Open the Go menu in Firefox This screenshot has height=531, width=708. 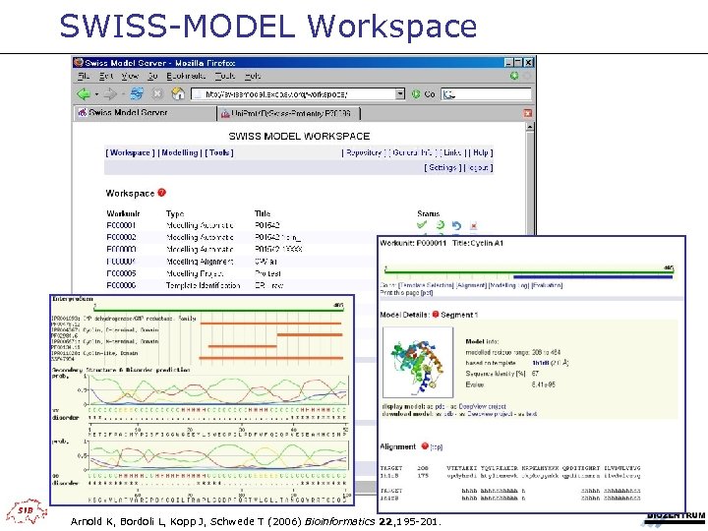152,76
